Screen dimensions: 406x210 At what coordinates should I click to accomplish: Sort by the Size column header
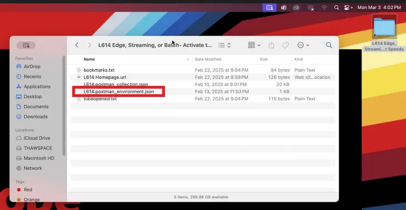point(264,59)
